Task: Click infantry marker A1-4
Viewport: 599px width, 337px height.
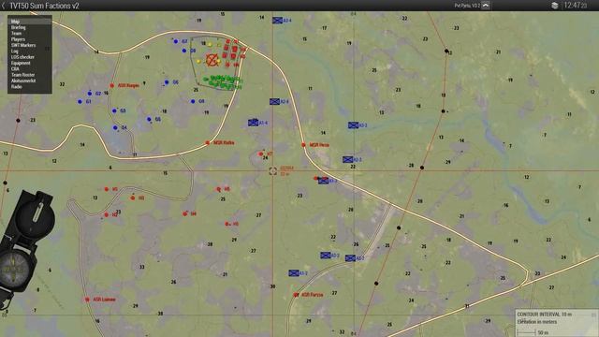Action: (x=254, y=123)
